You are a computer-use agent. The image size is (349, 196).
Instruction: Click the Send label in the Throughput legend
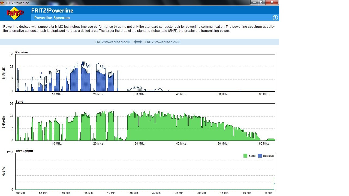252,156
